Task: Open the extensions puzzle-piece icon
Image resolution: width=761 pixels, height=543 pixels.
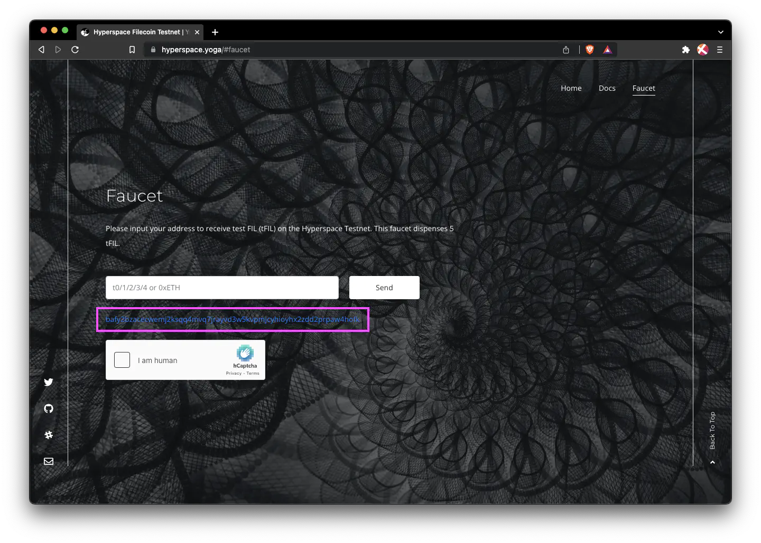Action: coord(686,50)
